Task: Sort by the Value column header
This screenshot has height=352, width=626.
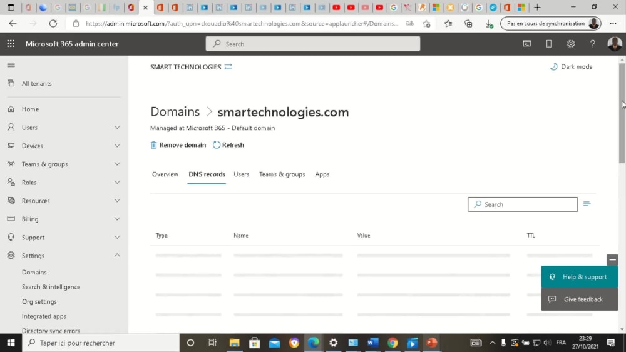Action: [x=363, y=236]
